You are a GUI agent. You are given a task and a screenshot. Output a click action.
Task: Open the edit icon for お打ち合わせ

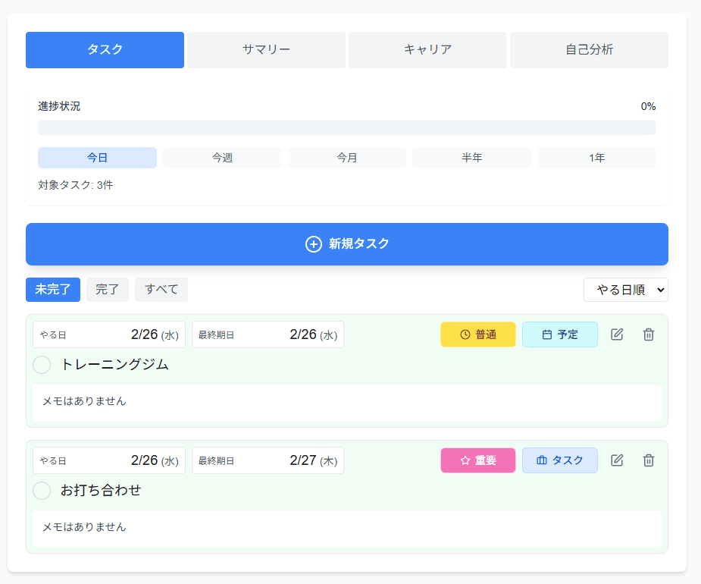point(617,460)
